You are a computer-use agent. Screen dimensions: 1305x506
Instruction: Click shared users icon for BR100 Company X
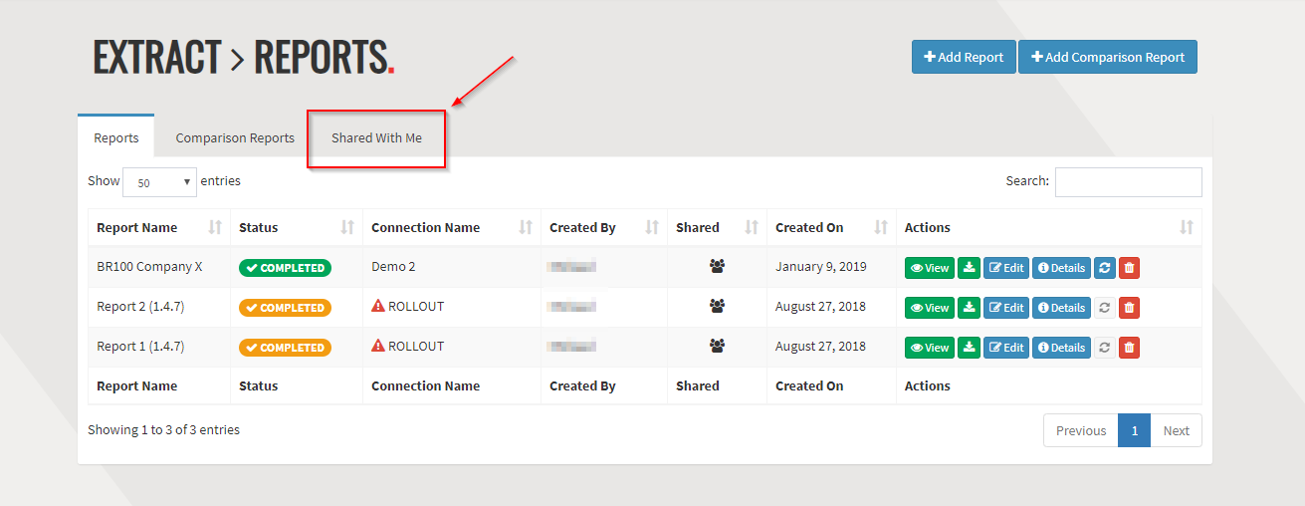[717, 267]
